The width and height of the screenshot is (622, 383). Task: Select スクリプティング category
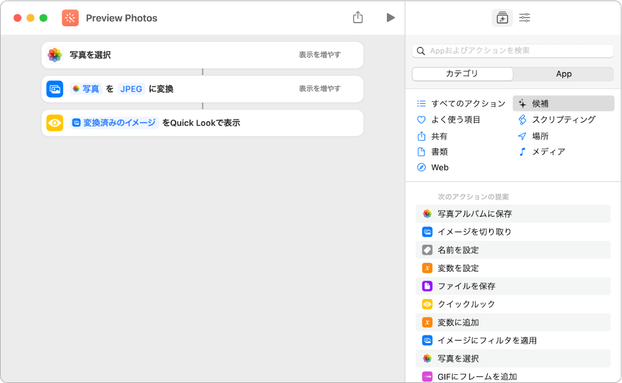557,120
